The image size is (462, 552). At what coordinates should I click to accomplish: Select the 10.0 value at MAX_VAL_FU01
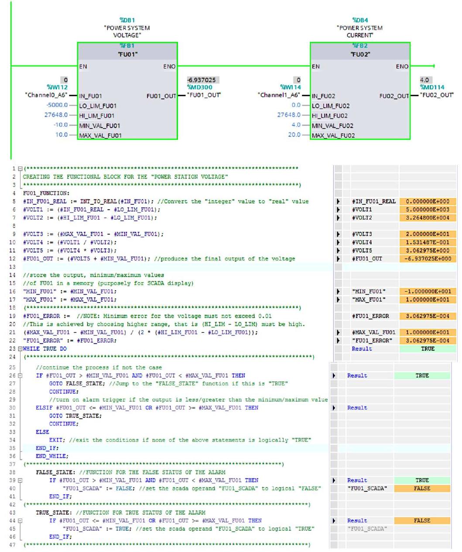[62, 135]
